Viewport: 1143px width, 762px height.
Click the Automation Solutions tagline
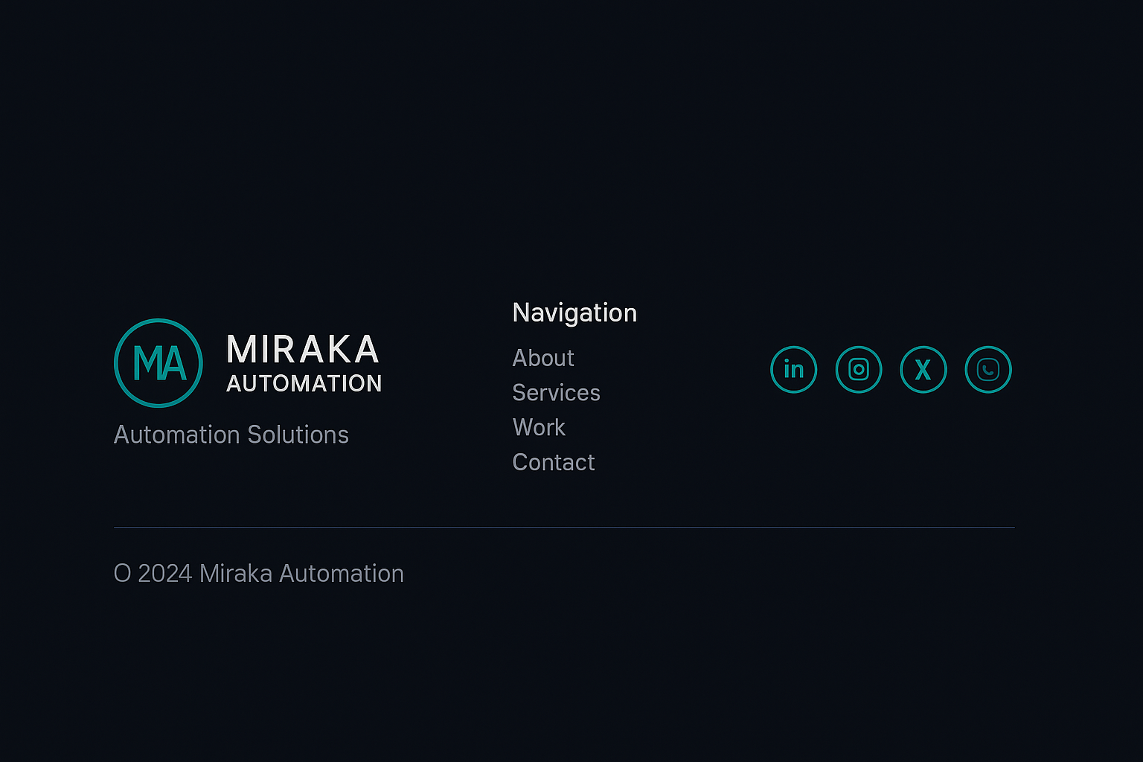click(231, 435)
